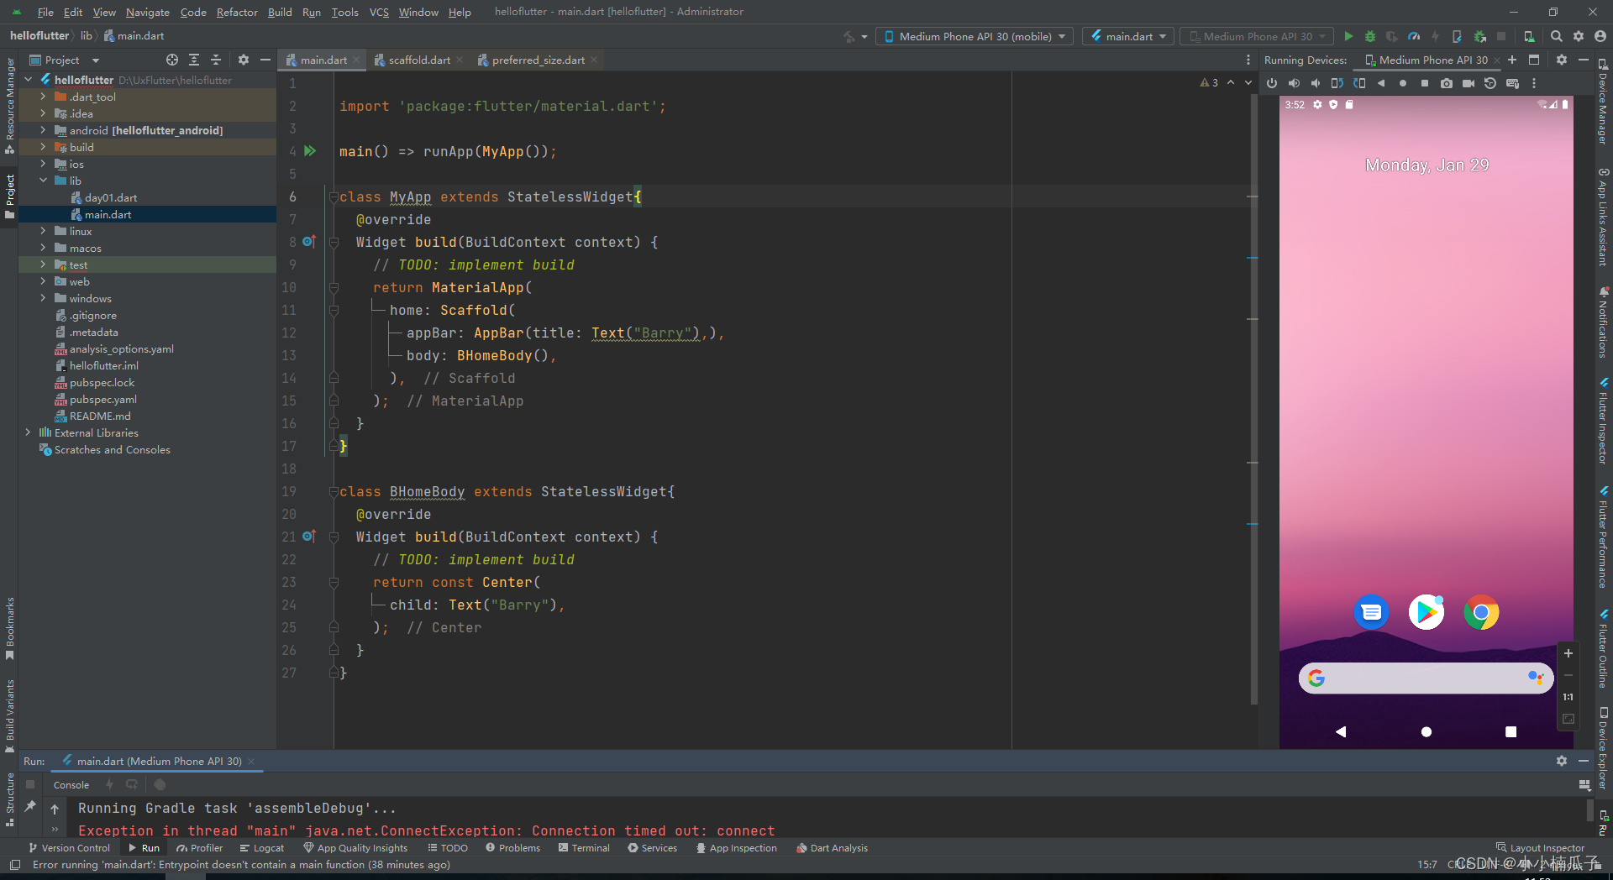Collapse all nodes in Project panel
Image resolution: width=1613 pixels, height=880 pixels.
click(x=216, y=60)
